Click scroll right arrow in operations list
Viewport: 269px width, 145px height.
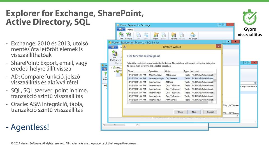212,102
